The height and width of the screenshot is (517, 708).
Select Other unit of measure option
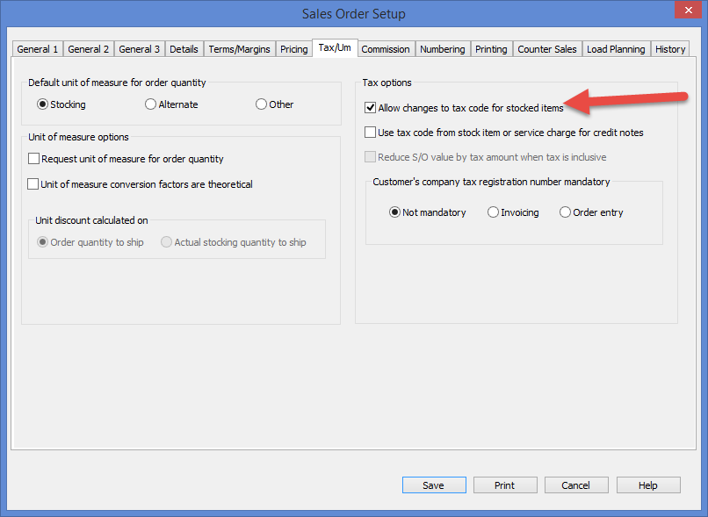[x=262, y=104]
